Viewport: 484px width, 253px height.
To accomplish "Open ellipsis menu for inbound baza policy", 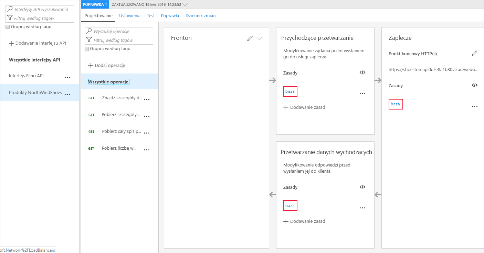I will click(x=362, y=93).
